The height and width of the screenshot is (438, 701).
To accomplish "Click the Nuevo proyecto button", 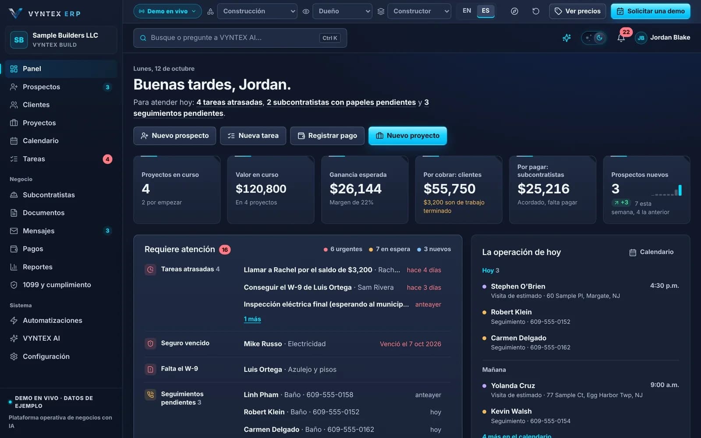I will [x=407, y=136].
